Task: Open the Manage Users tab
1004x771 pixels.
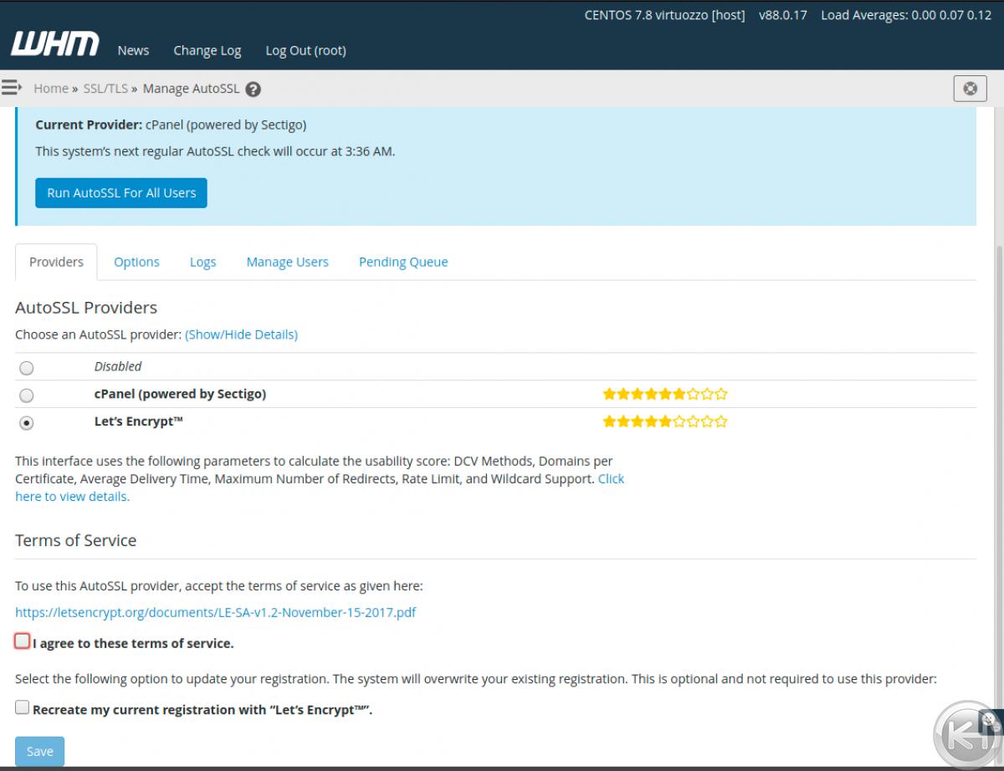Action: tap(287, 262)
